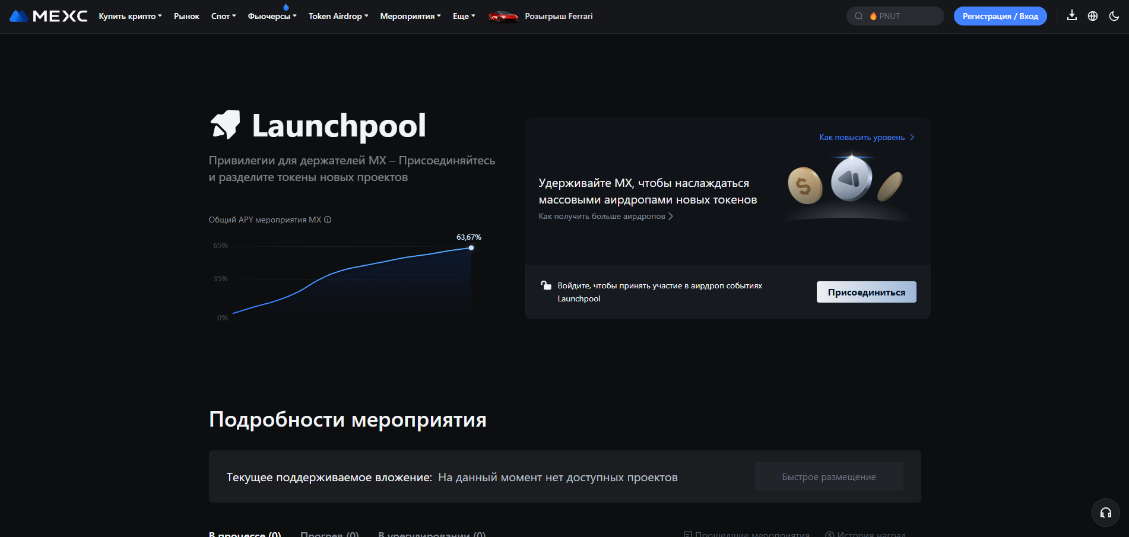Expand the Купить крипто dropdown
Image resolution: width=1129 pixels, height=537 pixels.
[x=130, y=16]
